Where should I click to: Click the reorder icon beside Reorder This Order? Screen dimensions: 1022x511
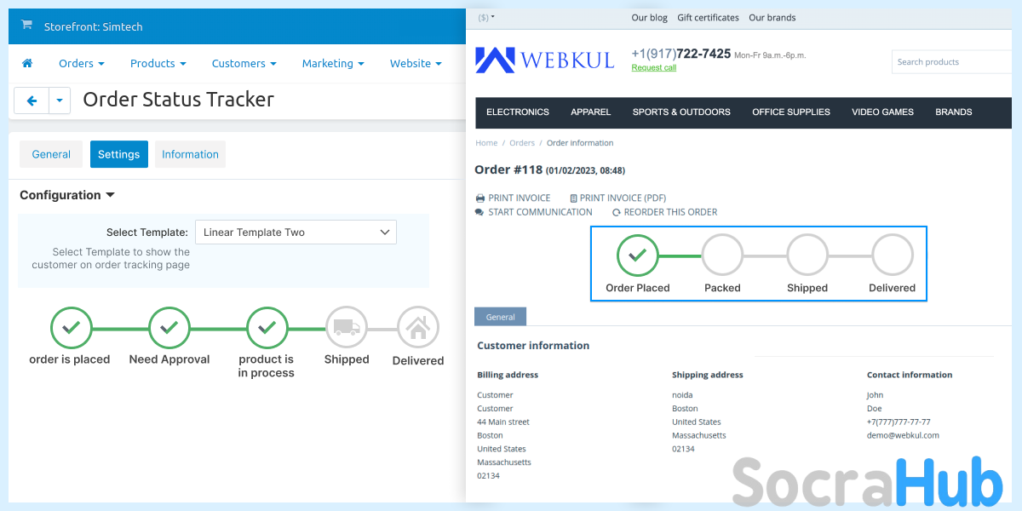(617, 212)
